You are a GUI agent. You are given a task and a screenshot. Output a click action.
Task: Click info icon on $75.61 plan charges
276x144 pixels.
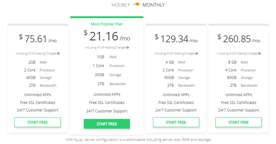click(58, 54)
